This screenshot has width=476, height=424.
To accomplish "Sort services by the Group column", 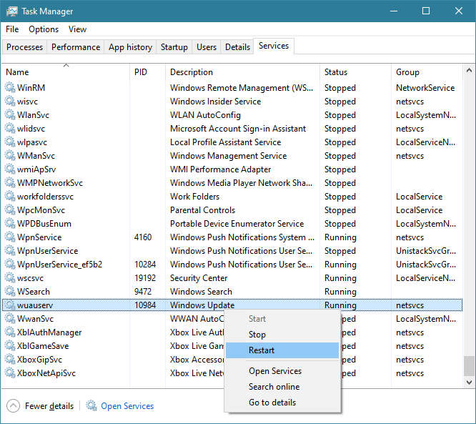I will (x=427, y=72).
